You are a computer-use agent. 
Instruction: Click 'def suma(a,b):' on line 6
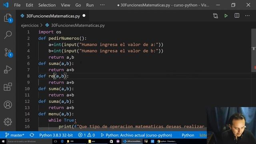pos(56,64)
